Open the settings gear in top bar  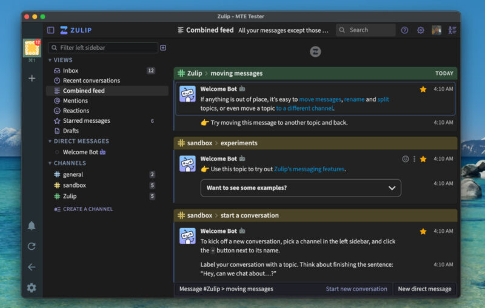coord(420,30)
